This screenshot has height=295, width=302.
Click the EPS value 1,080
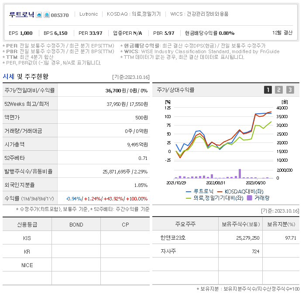coord(26,33)
